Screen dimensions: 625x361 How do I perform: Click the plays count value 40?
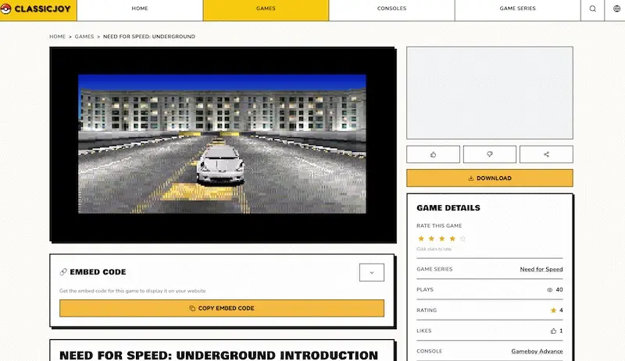pos(559,290)
